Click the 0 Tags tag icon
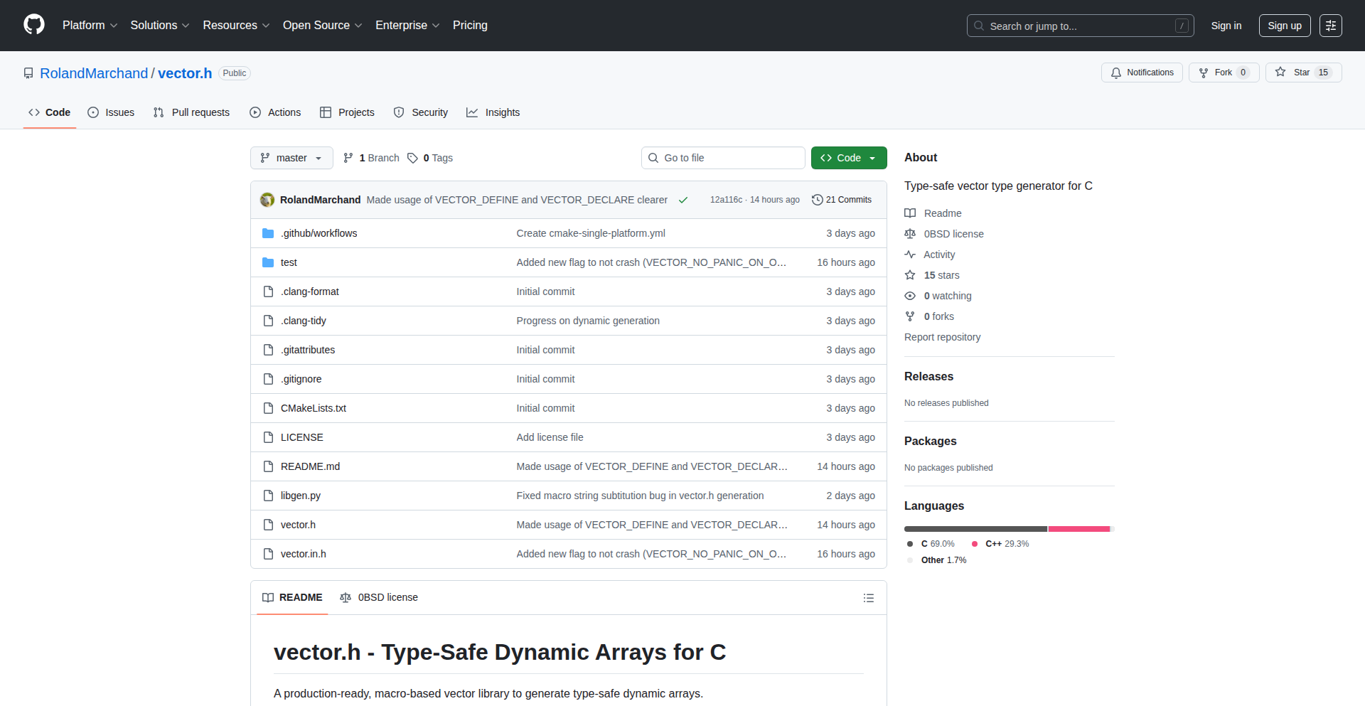Screen dimensions: 1365x706 point(412,158)
